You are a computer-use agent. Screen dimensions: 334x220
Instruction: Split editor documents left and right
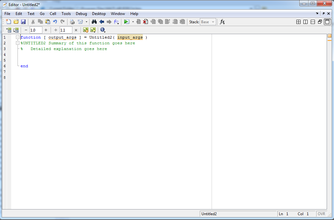[x=305, y=22]
